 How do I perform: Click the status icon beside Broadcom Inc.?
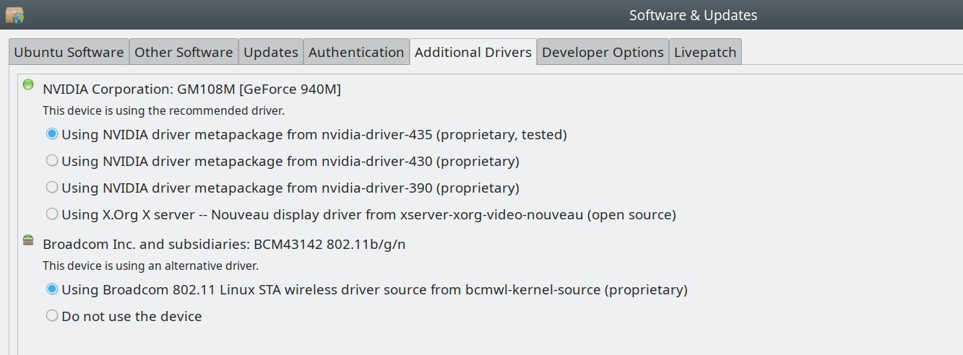pyautogui.click(x=28, y=240)
